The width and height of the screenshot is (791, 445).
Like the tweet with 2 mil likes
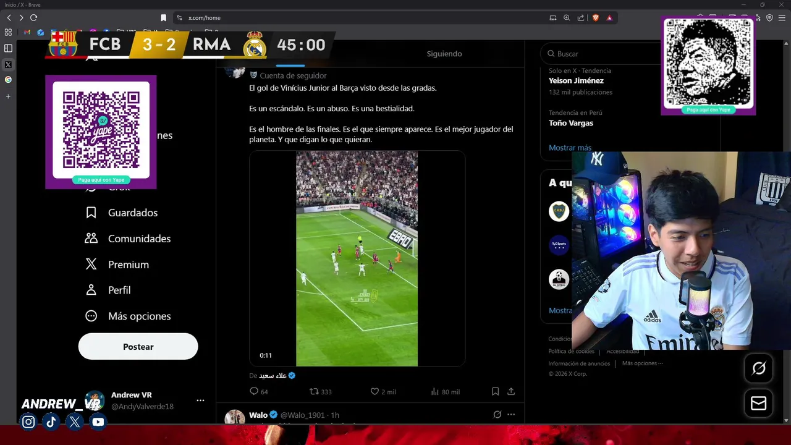pos(383,392)
